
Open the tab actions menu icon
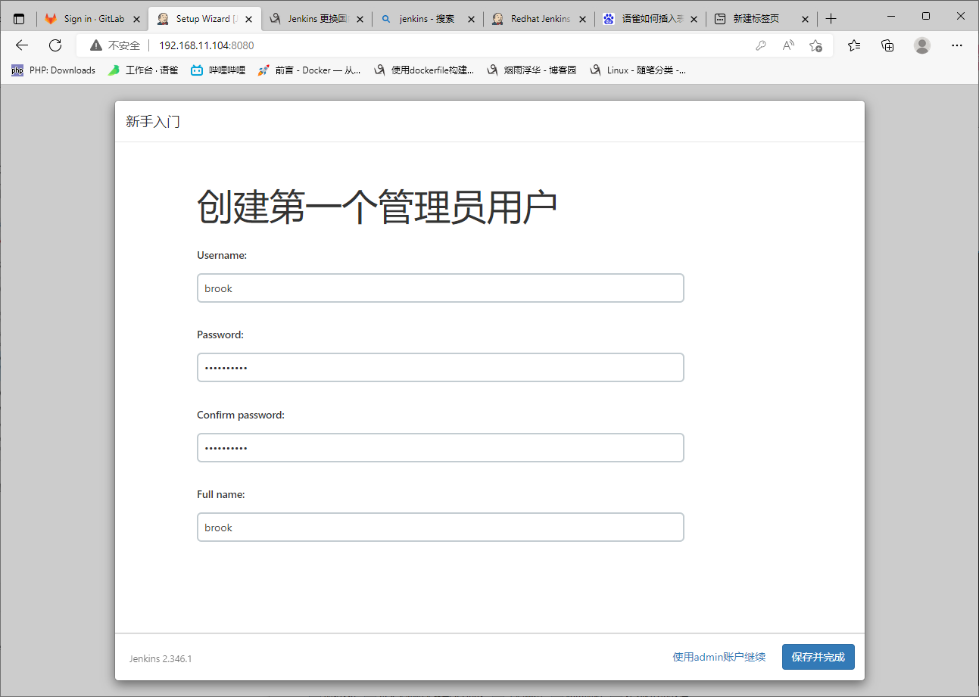(19, 19)
